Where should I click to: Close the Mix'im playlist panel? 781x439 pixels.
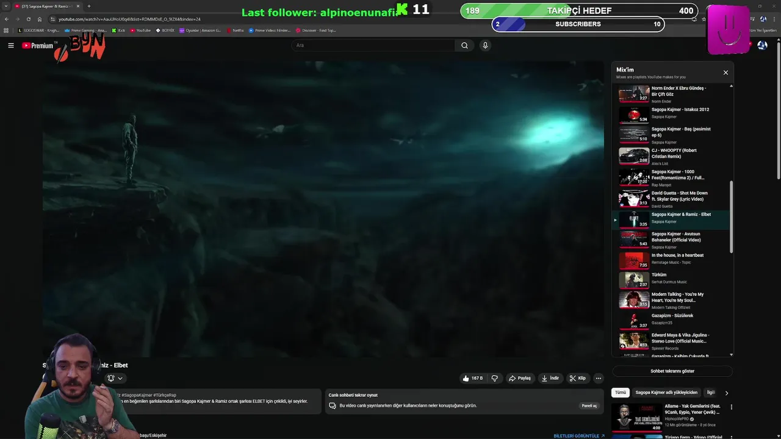[725, 73]
